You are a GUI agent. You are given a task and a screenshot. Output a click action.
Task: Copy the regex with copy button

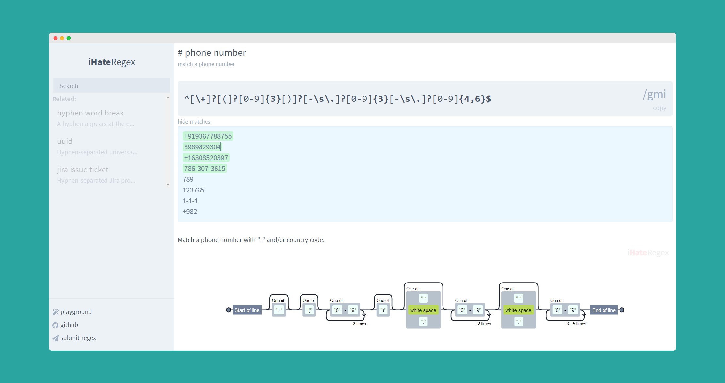tap(659, 108)
